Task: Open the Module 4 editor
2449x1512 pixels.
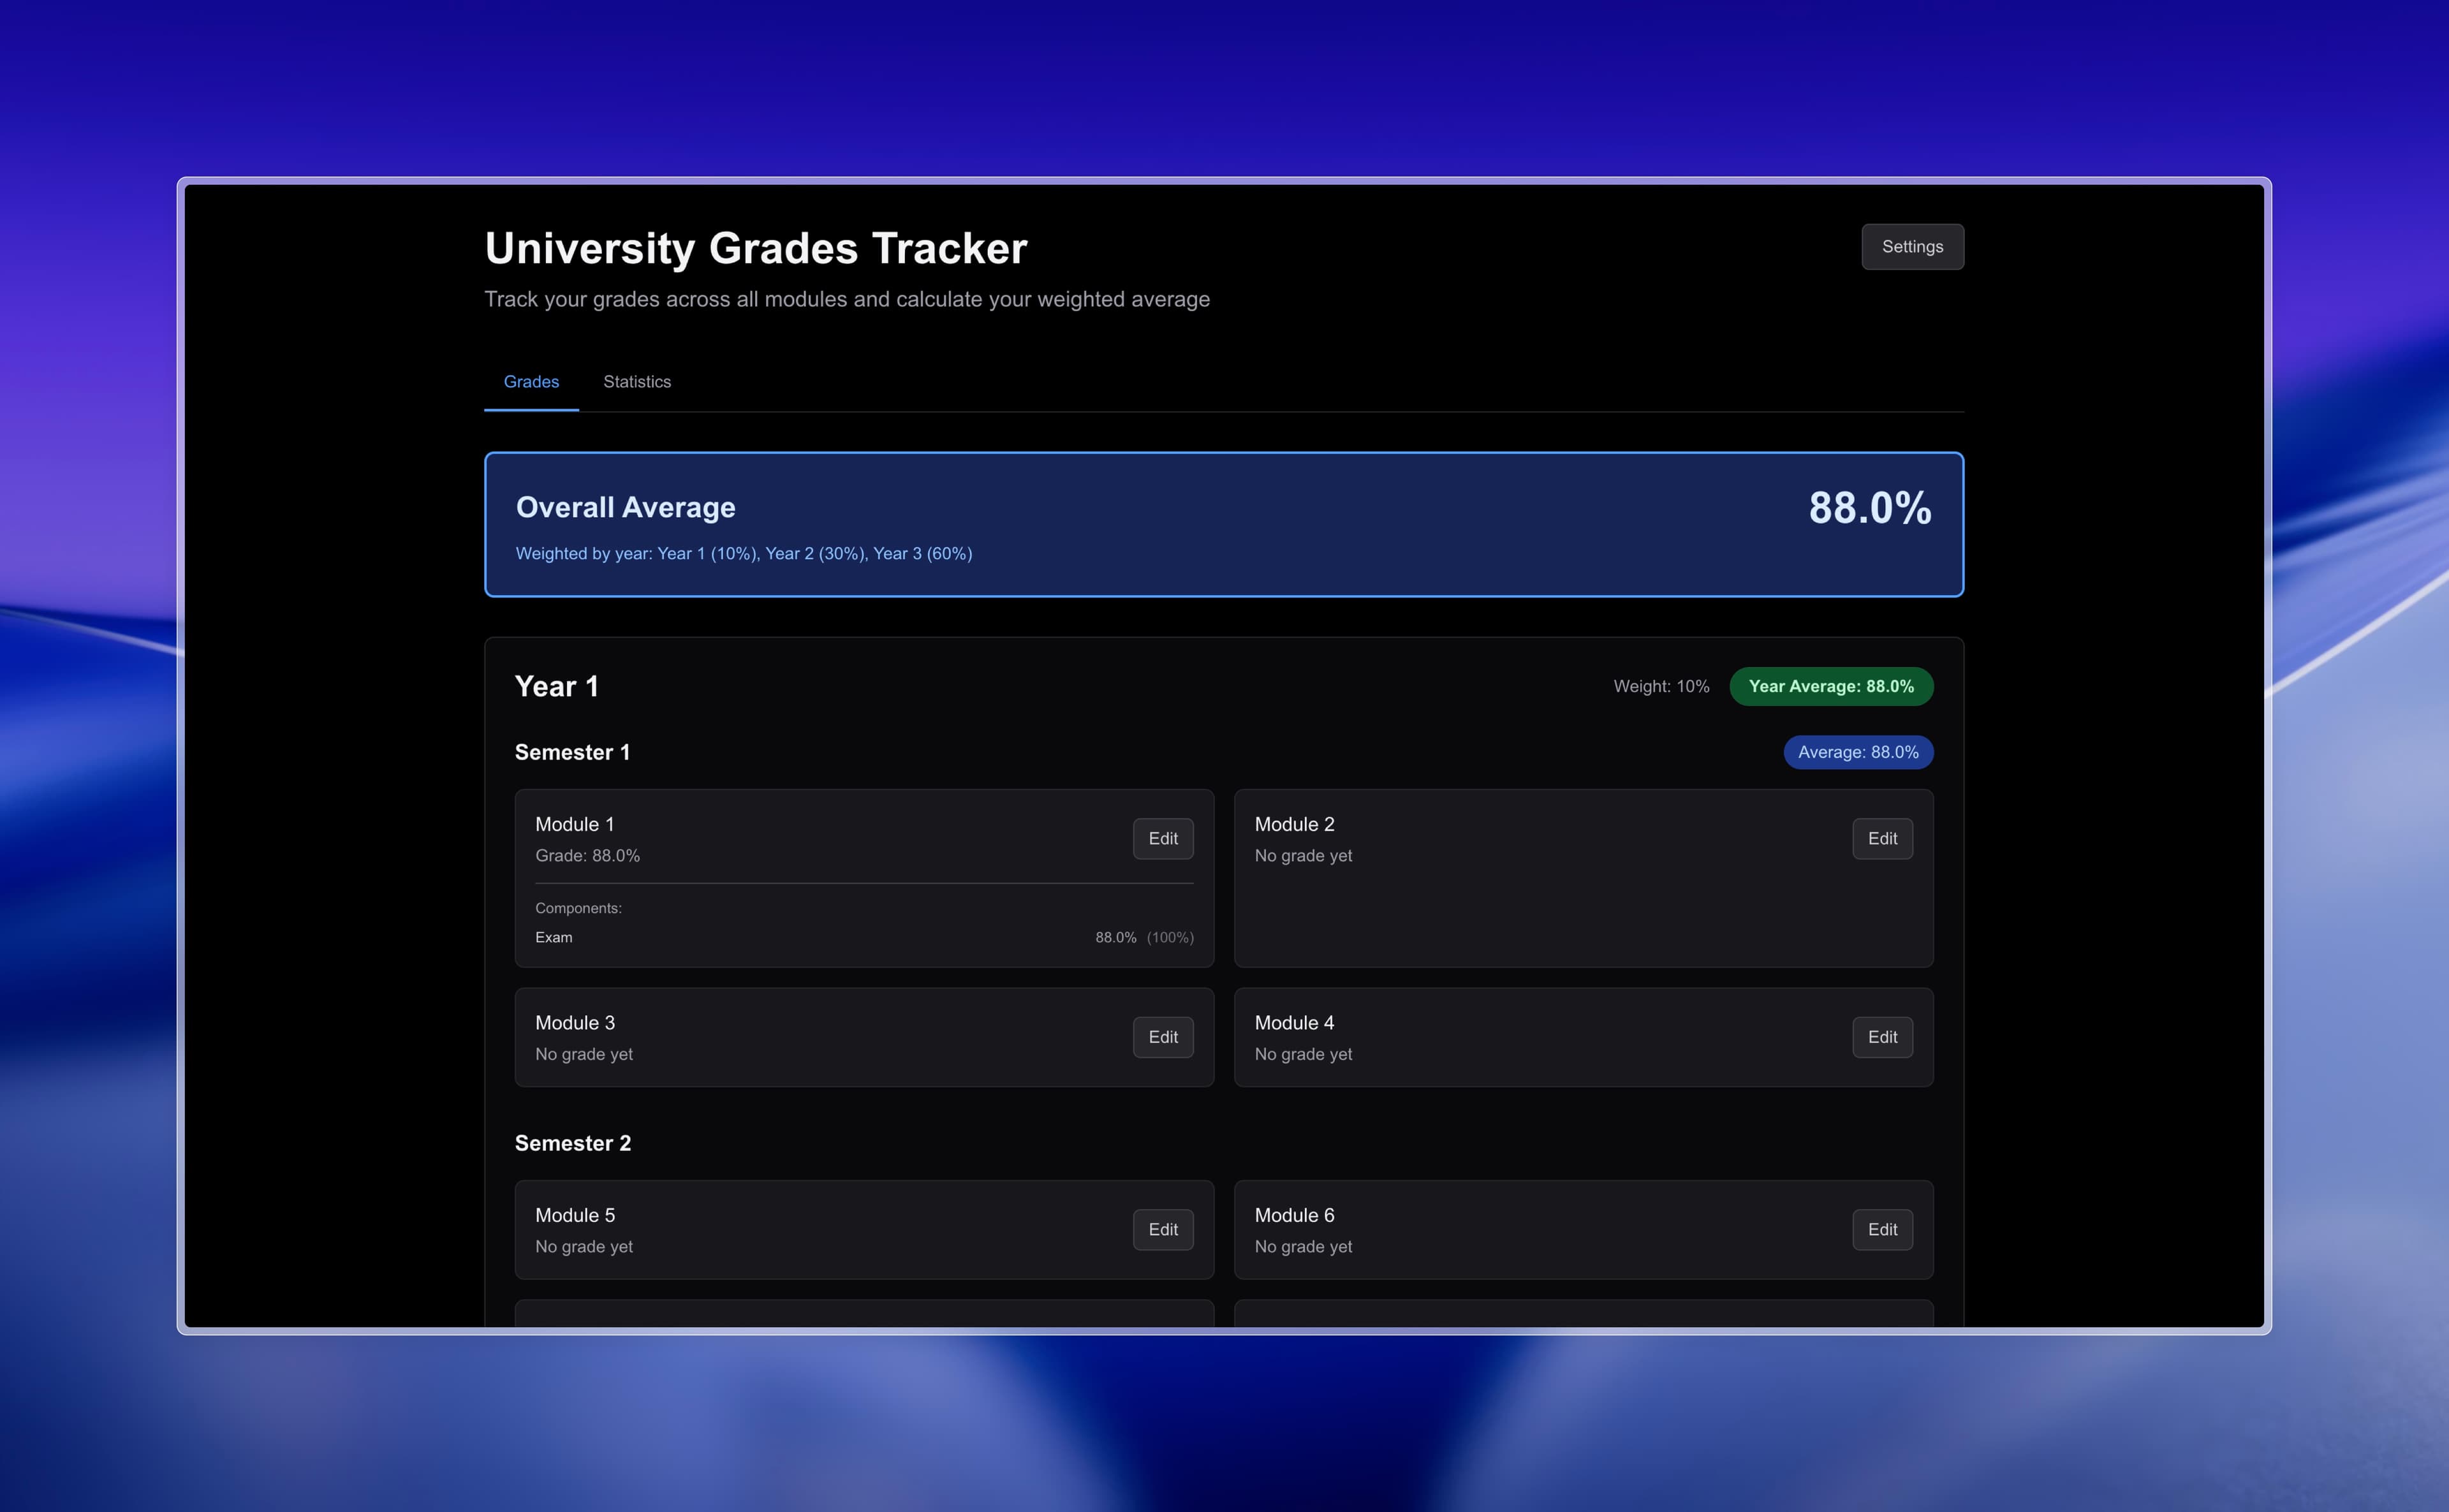Action: pos(1881,1037)
